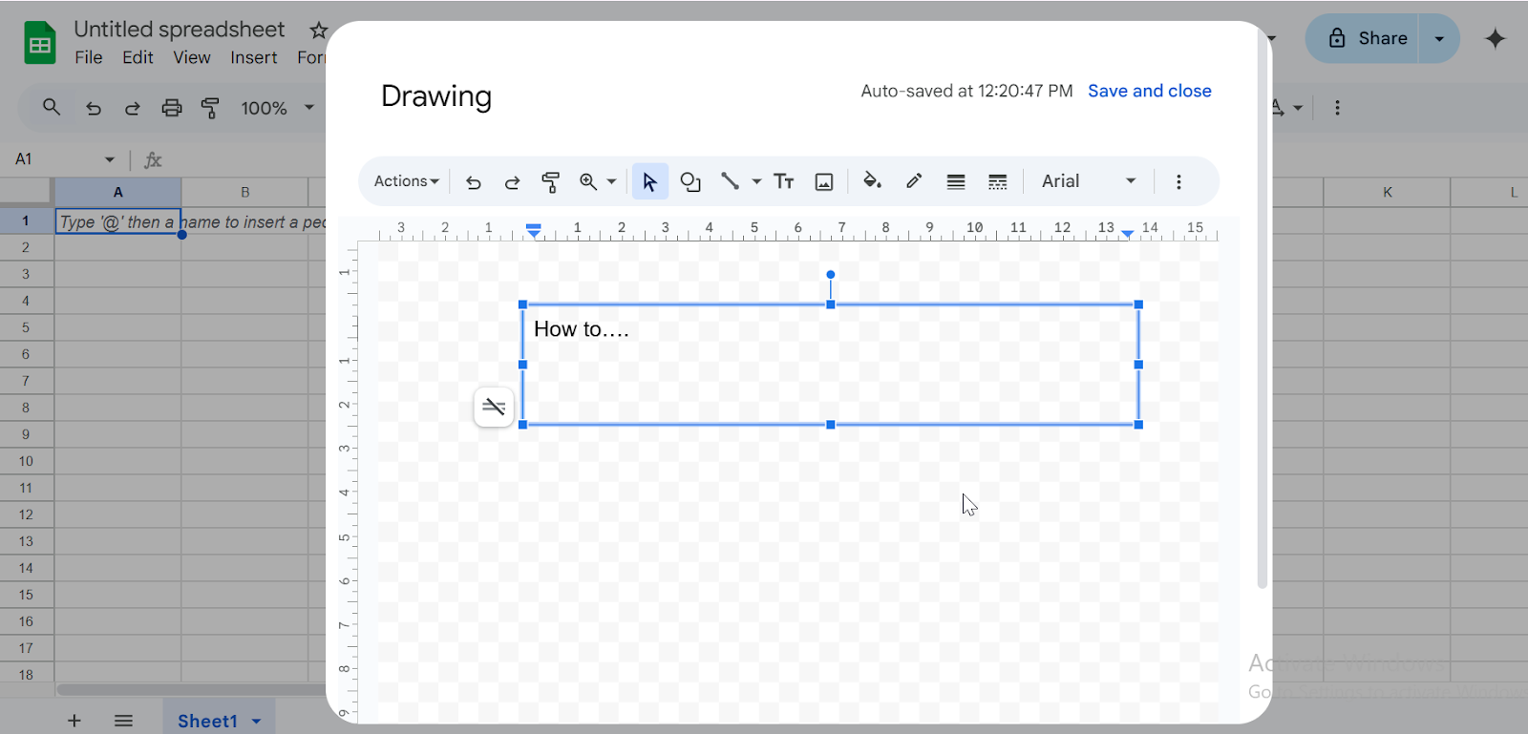Click the Print icon in Sheets
1528x734 pixels.
pos(172,108)
